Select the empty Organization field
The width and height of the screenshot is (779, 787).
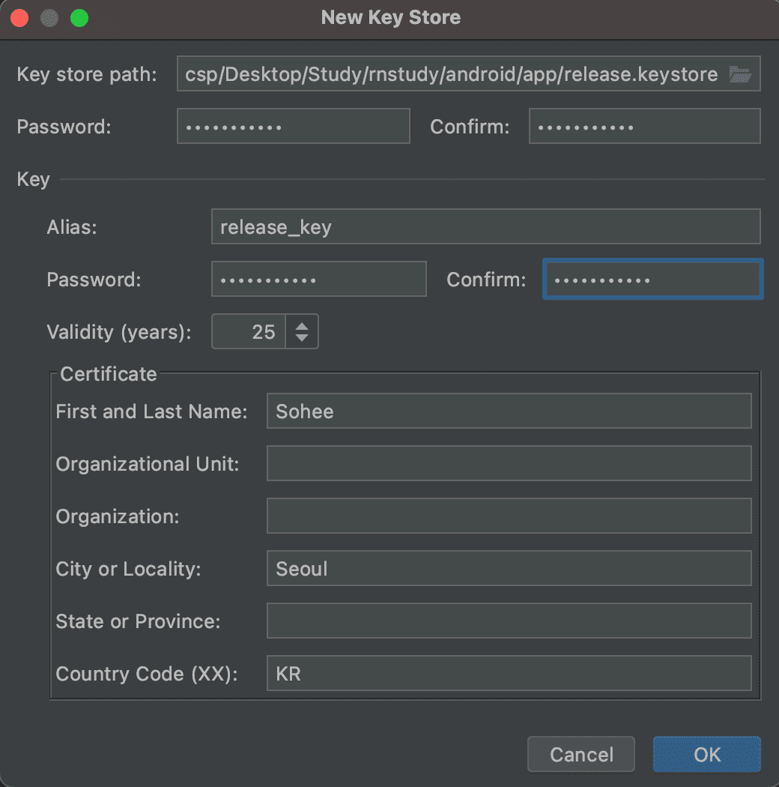click(509, 516)
